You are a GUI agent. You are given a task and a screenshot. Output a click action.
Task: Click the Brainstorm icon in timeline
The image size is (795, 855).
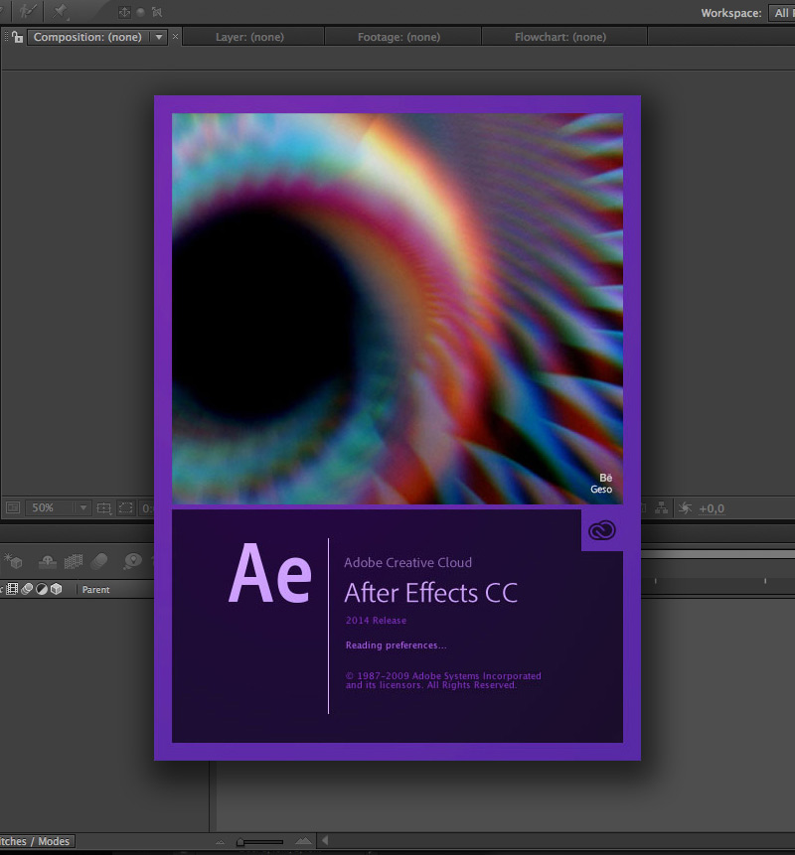click(132, 560)
